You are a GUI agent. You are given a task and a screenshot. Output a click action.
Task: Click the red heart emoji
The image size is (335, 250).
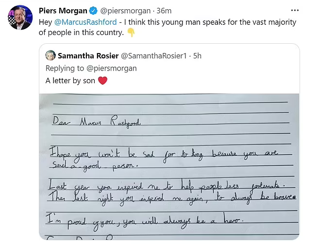(x=102, y=81)
